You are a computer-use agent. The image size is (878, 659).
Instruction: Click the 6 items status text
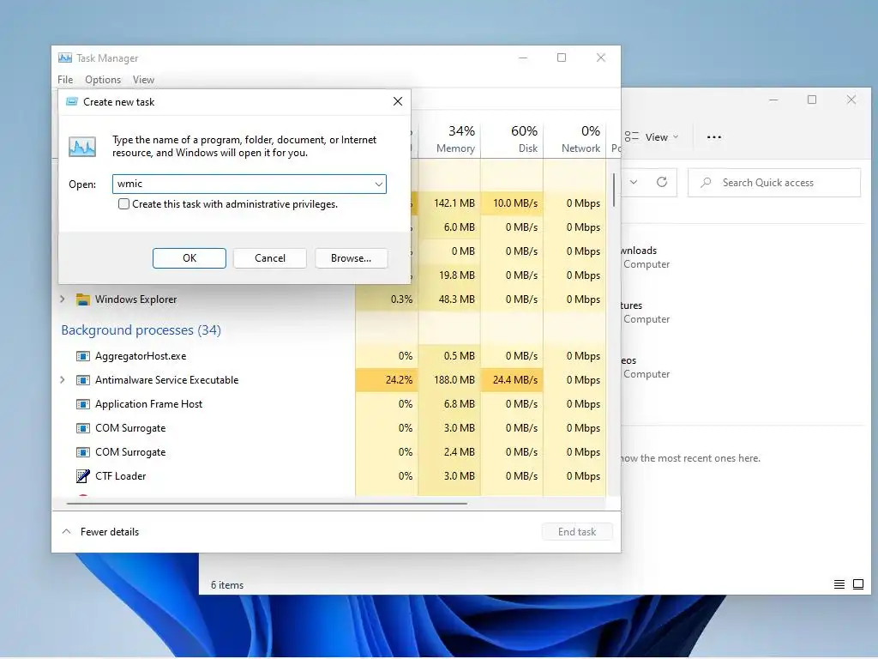(227, 585)
